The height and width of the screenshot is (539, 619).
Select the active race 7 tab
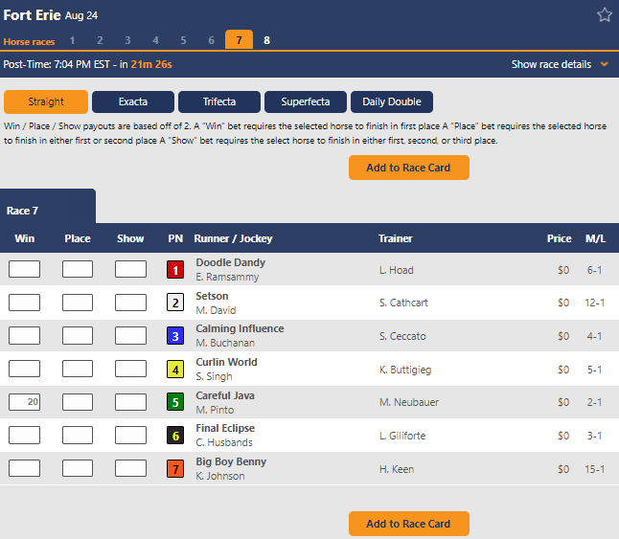click(239, 40)
